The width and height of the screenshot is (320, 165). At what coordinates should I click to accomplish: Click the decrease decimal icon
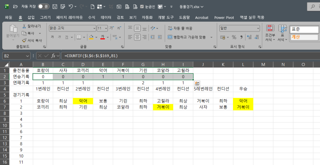(x=256, y=37)
